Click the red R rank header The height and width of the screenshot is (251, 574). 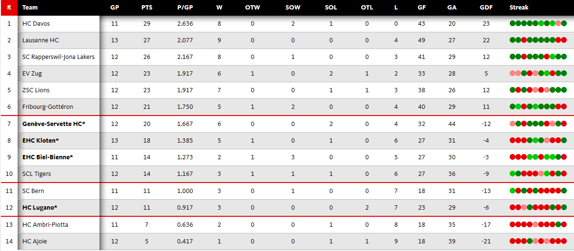coord(9,8)
